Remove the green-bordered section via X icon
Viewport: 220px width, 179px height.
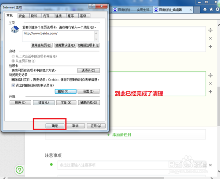click(x=210, y=84)
